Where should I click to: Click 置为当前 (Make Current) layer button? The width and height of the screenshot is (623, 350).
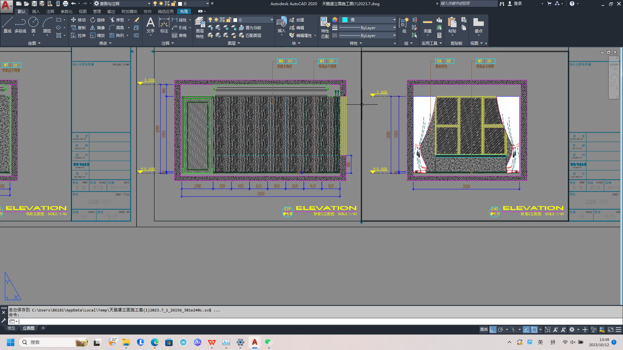(250, 28)
